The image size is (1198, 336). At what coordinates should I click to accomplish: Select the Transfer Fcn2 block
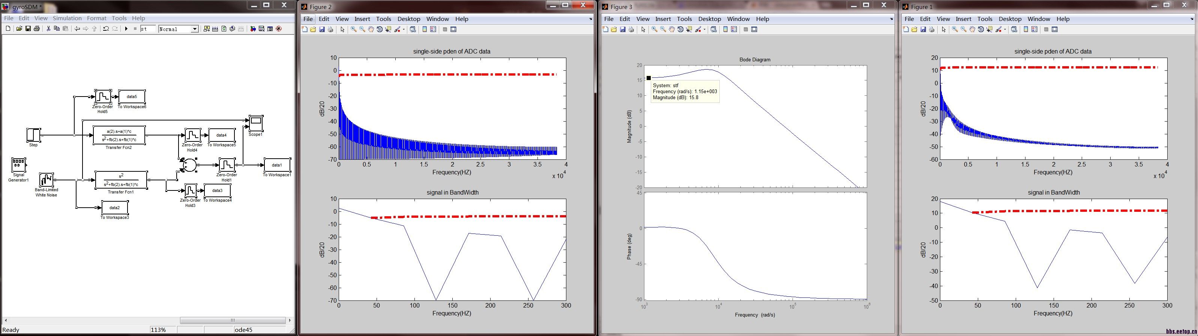coord(119,135)
